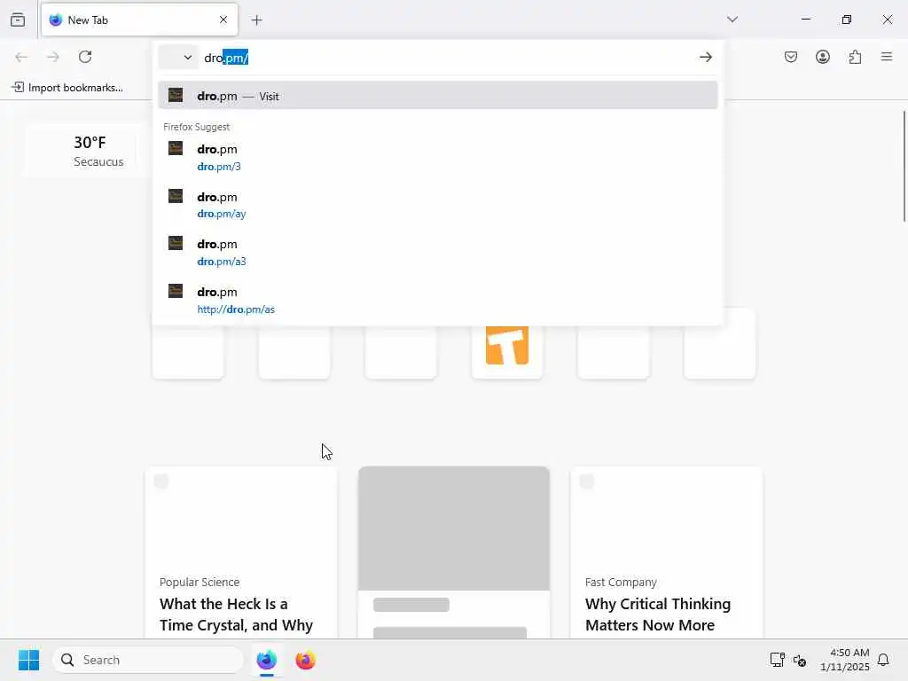908x681 pixels.
Task: Click the muted volume tray icon
Action: (x=801, y=660)
